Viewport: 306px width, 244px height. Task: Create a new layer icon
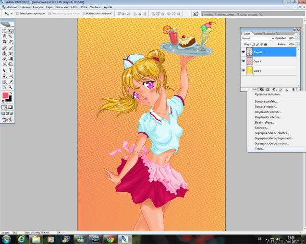287,89
